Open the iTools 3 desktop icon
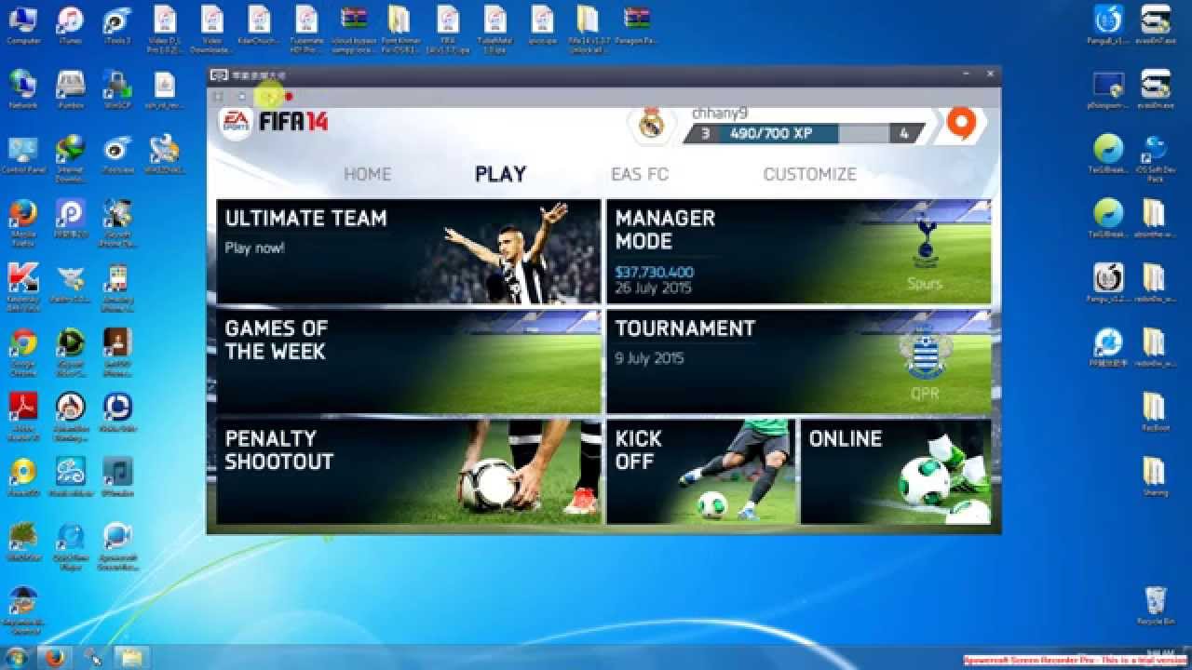The image size is (1192, 670). click(x=116, y=24)
